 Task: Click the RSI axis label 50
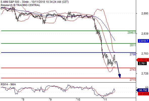point(147,88)
